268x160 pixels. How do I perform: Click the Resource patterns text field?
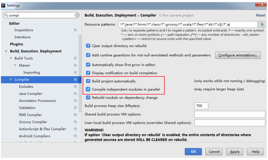click(188, 24)
